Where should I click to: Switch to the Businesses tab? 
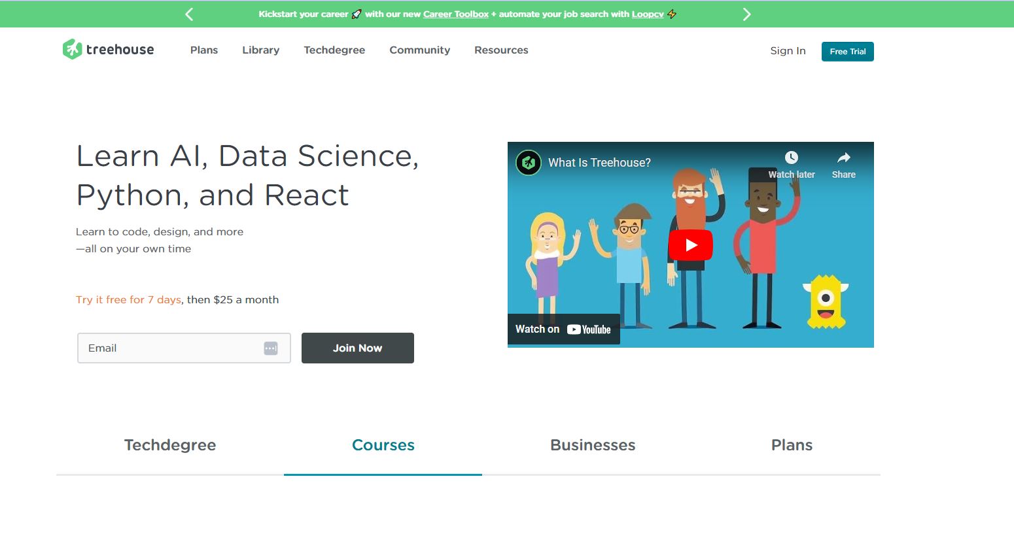point(593,445)
